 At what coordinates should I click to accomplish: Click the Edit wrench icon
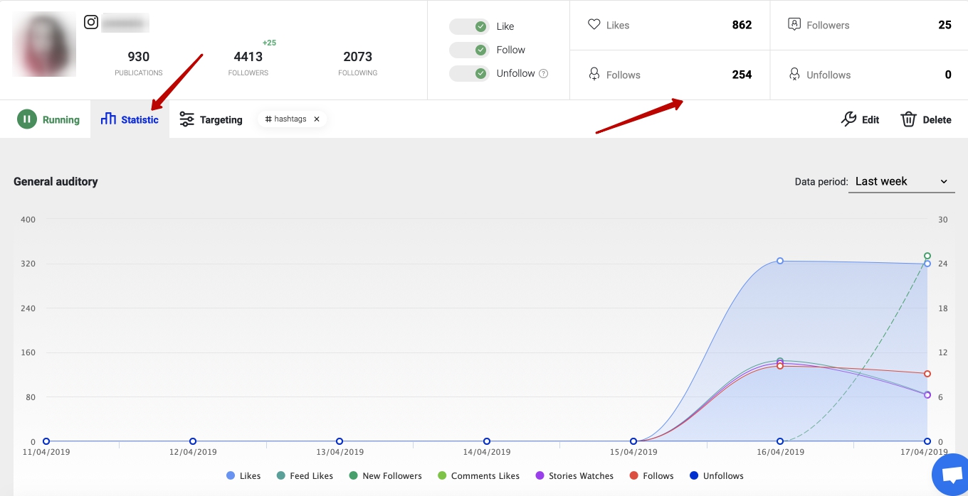pos(848,119)
